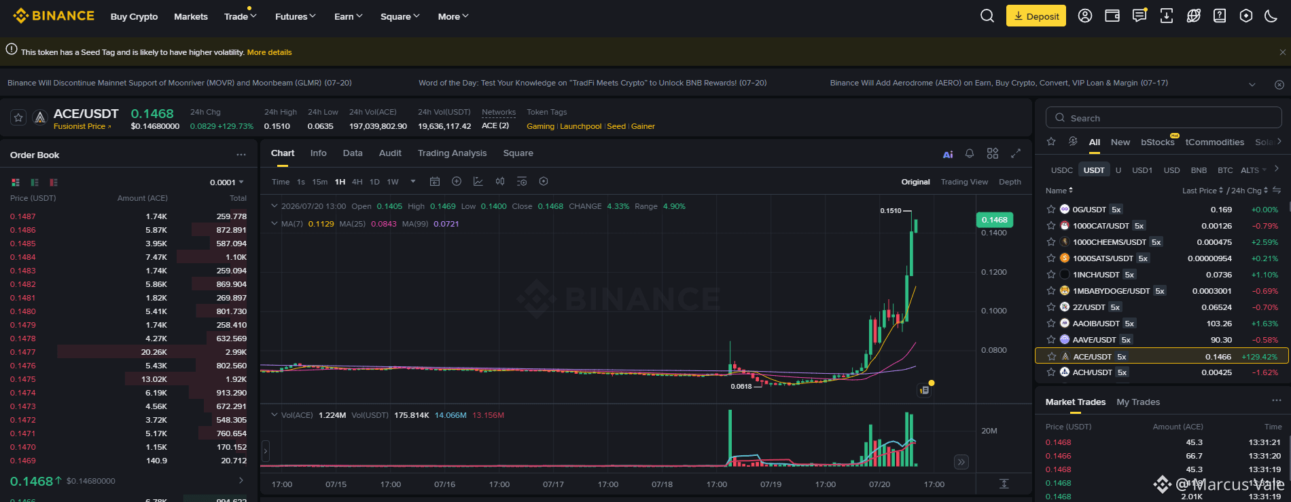Set a price alert with the bell icon
The width and height of the screenshot is (1291, 502).
tap(970, 154)
